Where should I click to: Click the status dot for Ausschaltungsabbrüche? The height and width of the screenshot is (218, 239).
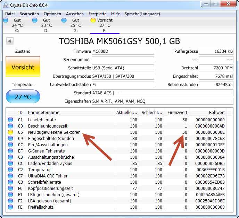[x=10, y=157]
